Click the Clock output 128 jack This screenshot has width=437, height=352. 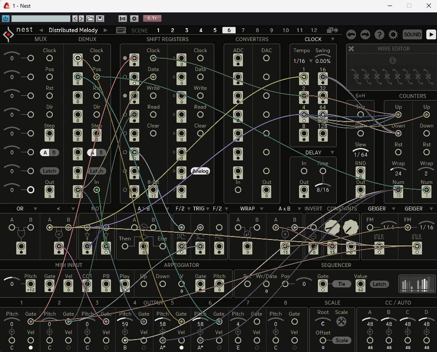point(323,135)
